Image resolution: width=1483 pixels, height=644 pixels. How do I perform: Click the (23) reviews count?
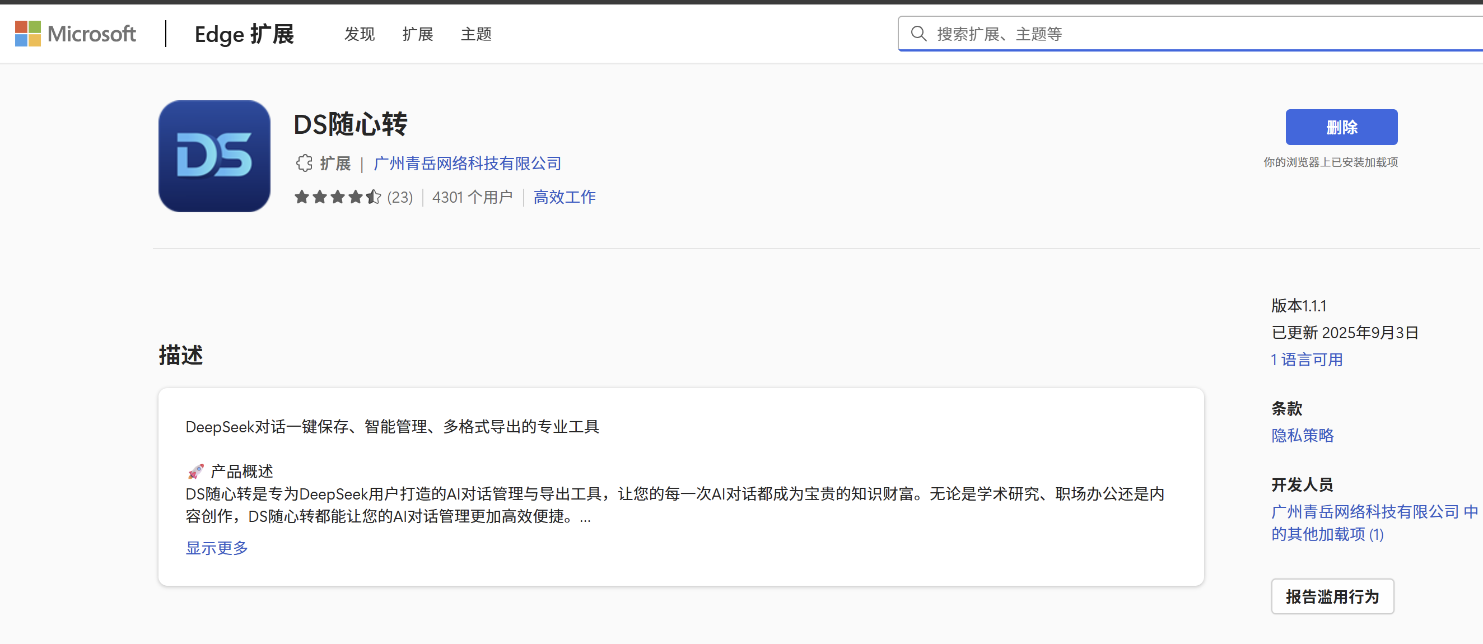tap(399, 198)
